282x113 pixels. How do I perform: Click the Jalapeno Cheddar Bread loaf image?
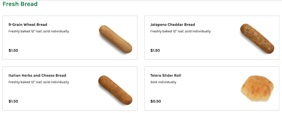(x=257, y=39)
